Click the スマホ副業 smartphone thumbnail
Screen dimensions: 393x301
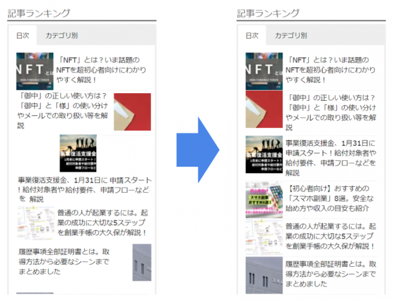264,199
